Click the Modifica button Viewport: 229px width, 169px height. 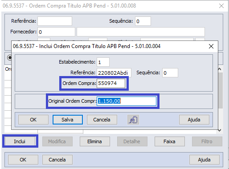click(57, 141)
